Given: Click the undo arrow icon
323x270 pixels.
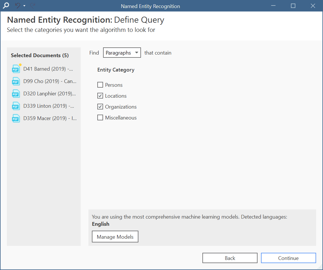Looking at the screenshot, I should coord(18,5).
